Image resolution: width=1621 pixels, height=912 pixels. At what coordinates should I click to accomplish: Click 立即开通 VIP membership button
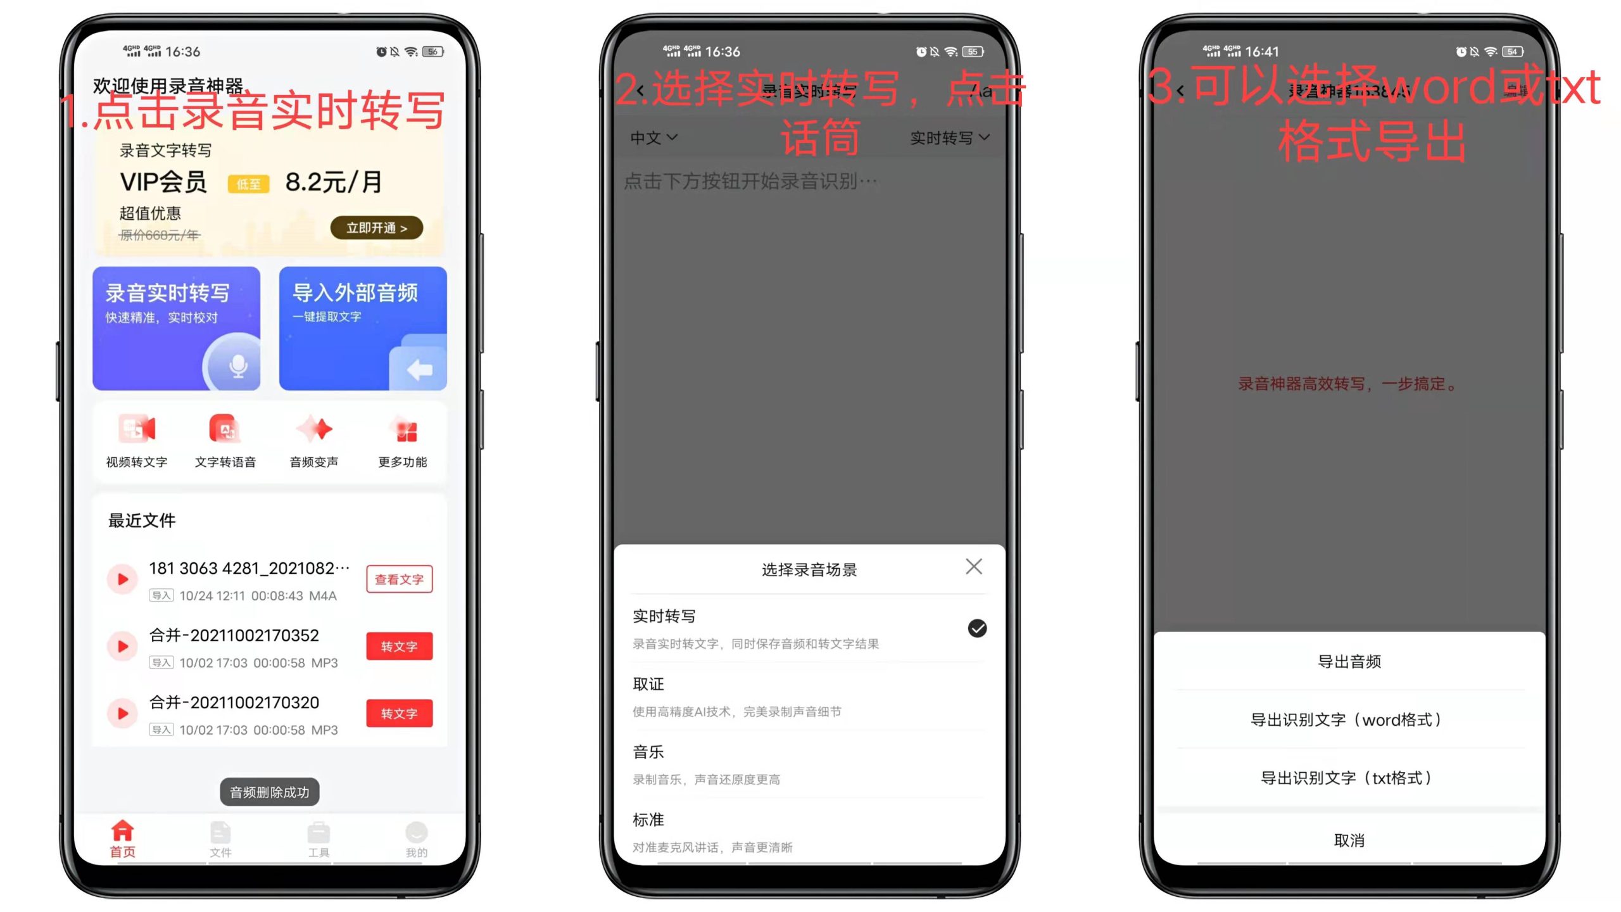(x=377, y=227)
